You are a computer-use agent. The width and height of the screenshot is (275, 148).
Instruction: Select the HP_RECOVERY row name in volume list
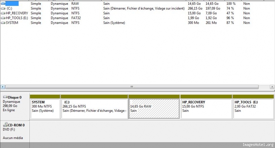17,13
